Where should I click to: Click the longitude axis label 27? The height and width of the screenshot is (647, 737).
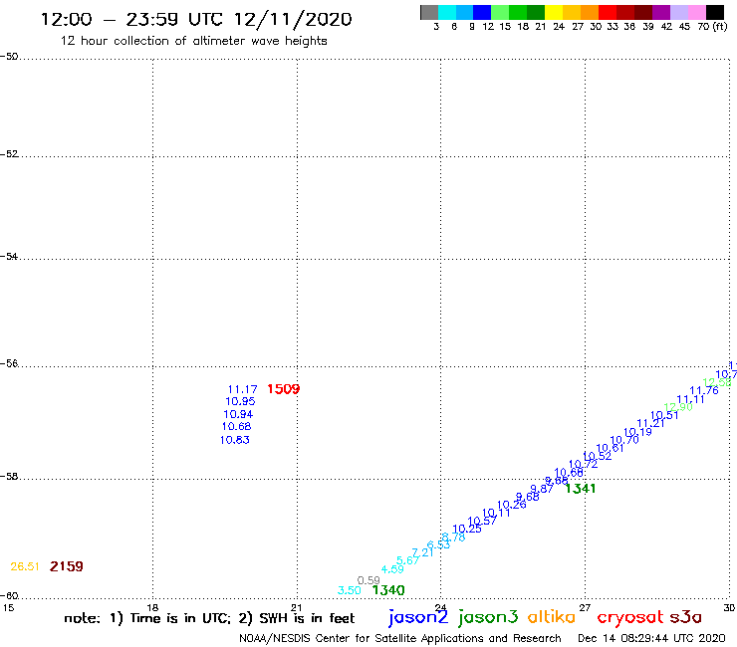click(585, 607)
